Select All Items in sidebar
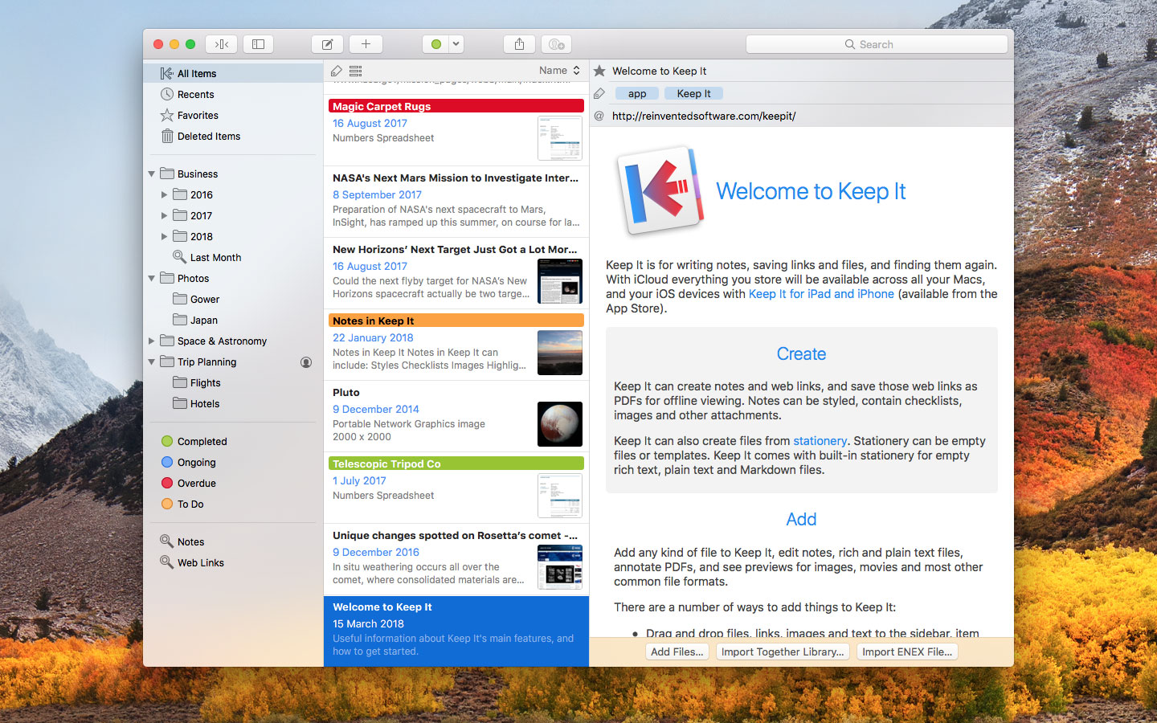This screenshot has height=723, width=1157. click(x=233, y=73)
